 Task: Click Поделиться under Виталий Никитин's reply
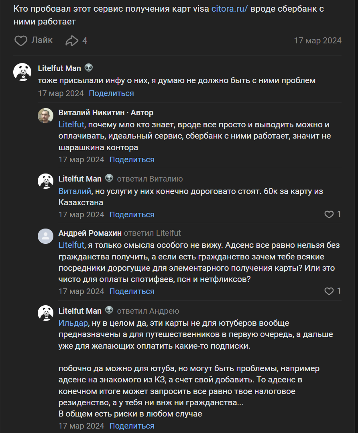coord(131,159)
